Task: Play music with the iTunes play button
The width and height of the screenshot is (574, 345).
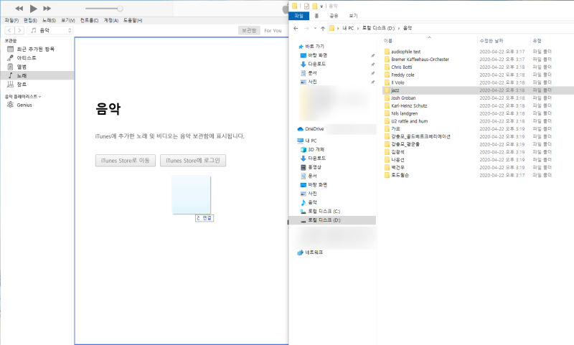Action: pyautogui.click(x=33, y=9)
